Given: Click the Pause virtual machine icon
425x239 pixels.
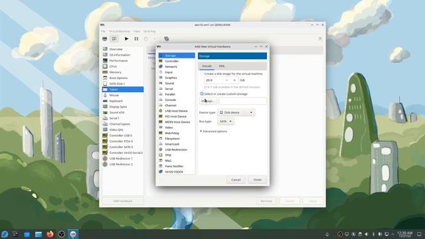Looking at the screenshot, I should [x=136, y=39].
